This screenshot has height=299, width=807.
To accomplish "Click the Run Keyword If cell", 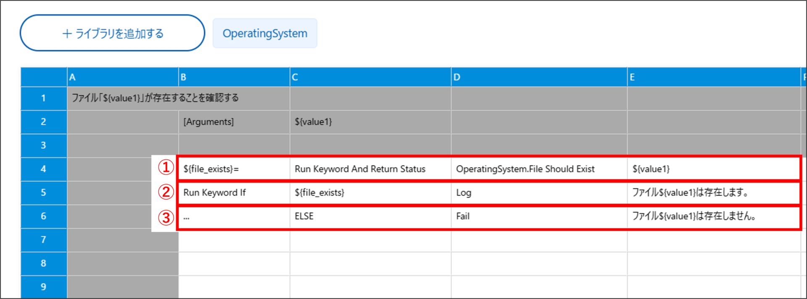I will 234,193.
